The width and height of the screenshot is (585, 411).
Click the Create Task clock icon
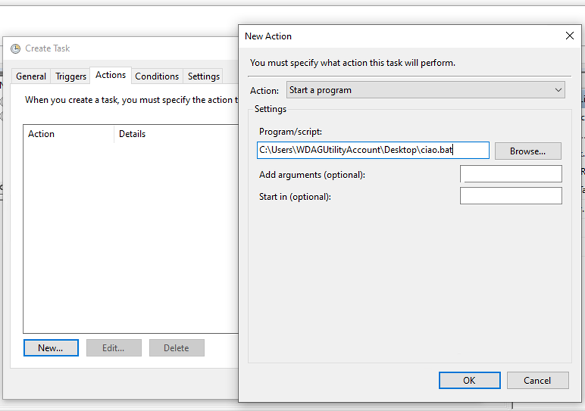tap(16, 49)
